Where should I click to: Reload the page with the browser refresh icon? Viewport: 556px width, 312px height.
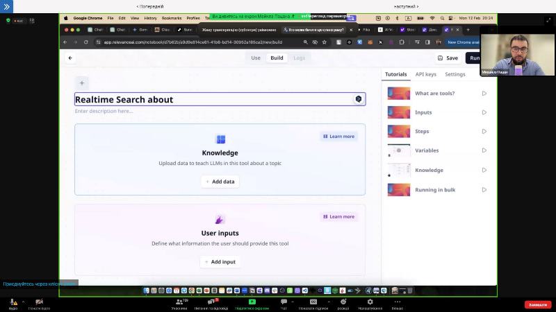pos(85,42)
